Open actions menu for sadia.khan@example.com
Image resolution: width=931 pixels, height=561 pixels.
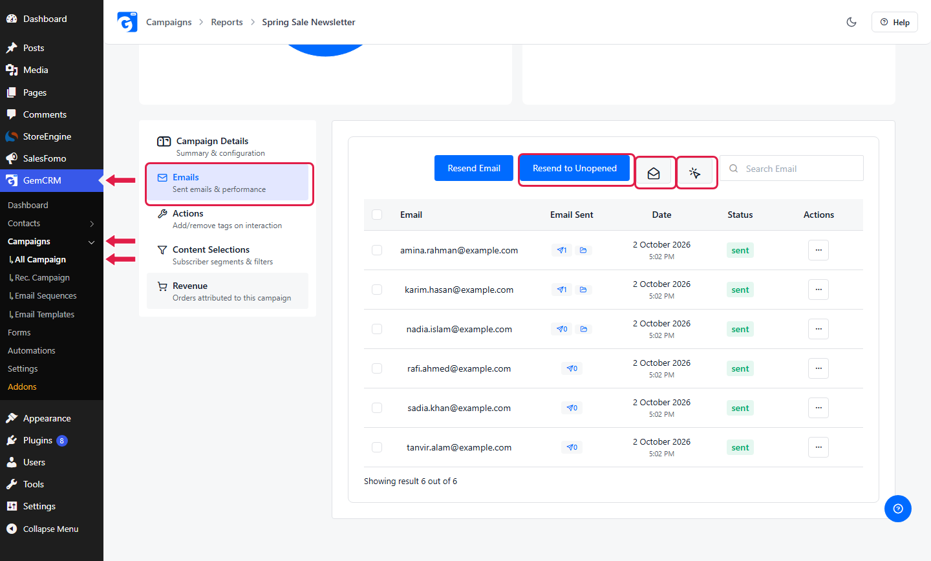[x=819, y=408]
